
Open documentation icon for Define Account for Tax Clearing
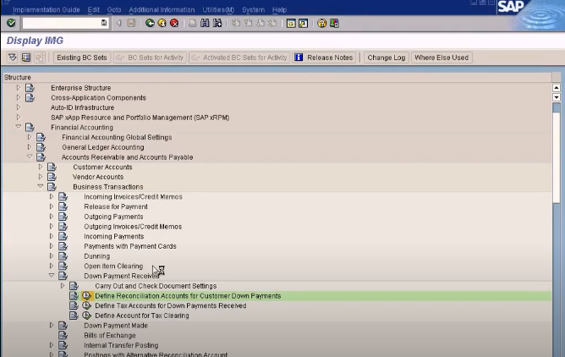point(74,316)
